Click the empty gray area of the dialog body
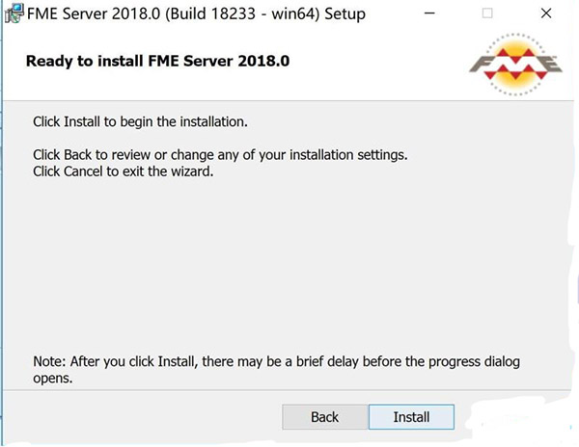The height and width of the screenshot is (447, 579). [x=289, y=270]
